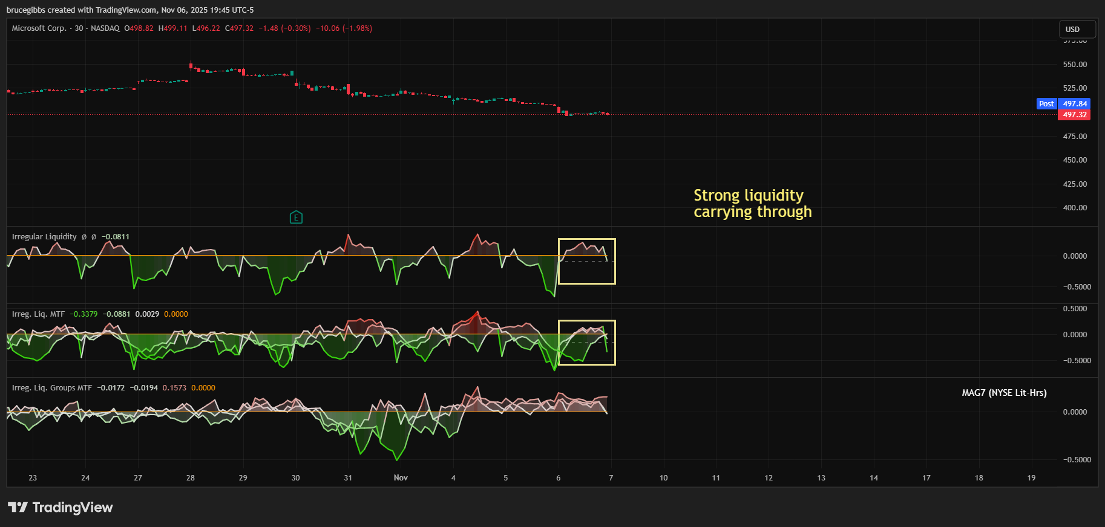This screenshot has height=527, width=1105.
Task: Open the USD currency selector
Action: click(1077, 29)
